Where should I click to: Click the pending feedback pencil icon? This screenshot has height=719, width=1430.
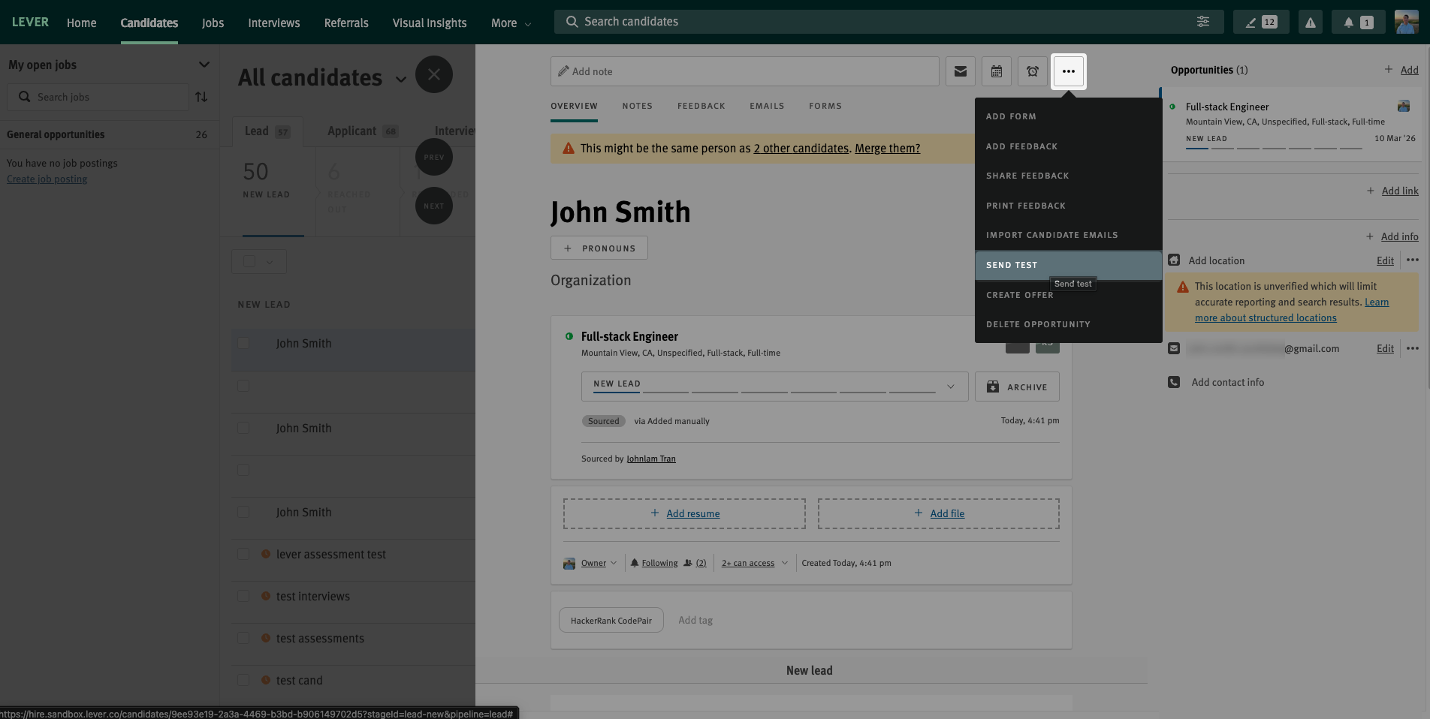(x=1260, y=23)
